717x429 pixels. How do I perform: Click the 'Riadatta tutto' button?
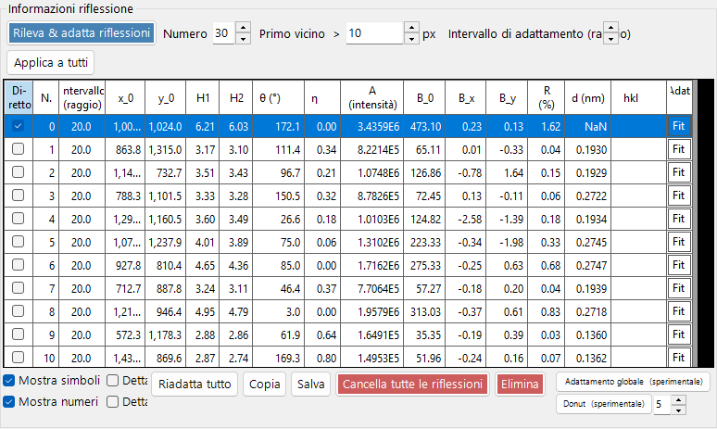pyautogui.click(x=195, y=385)
